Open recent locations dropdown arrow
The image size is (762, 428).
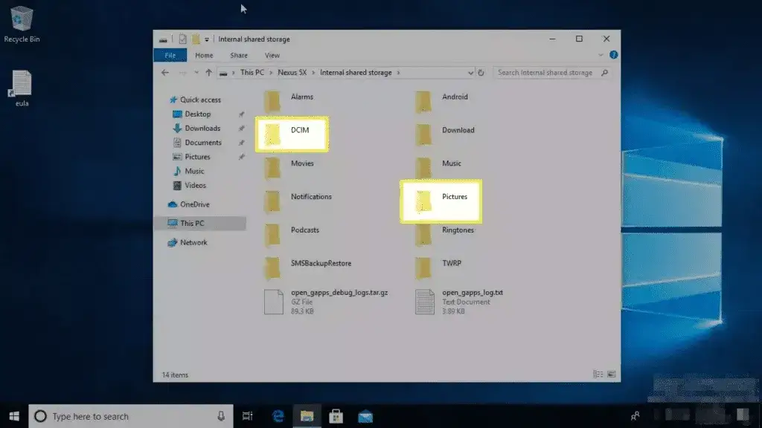(x=196, y=73)
